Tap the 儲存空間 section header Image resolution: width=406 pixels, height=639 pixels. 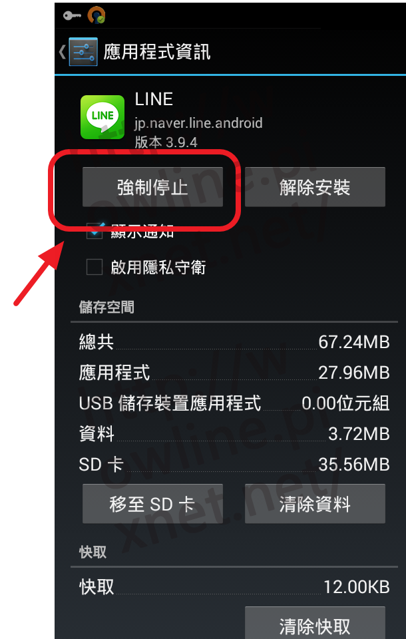tap(106, 308)
